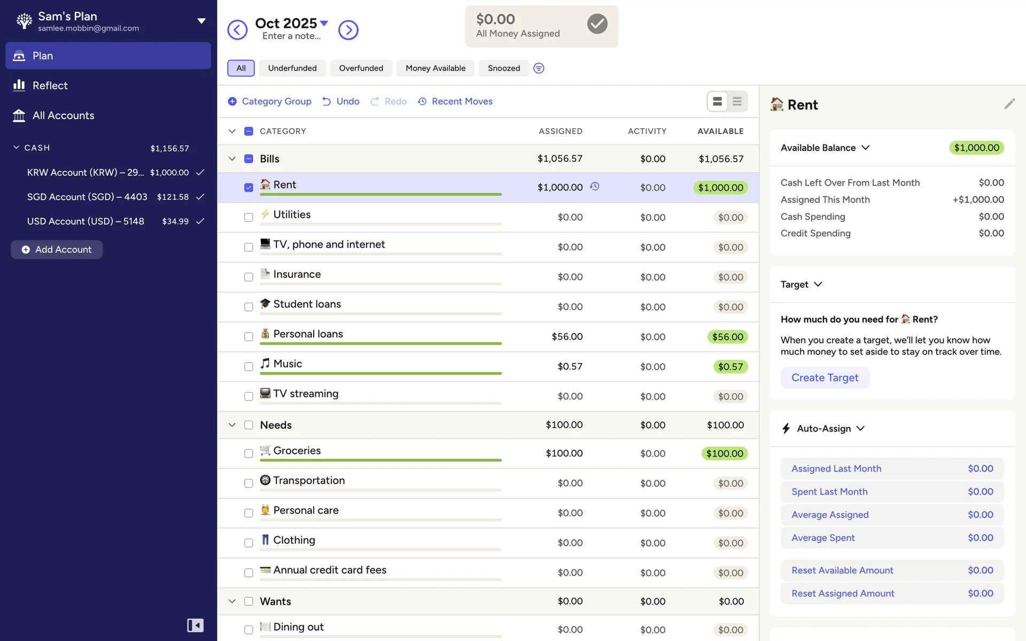This screenshot has width=1026, height=641.
Task: Check the Utilities category checkbox
Action: (248, 217)
